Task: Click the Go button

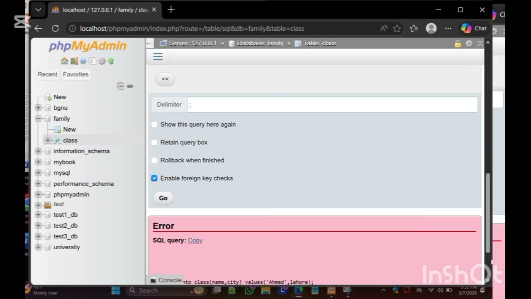Action: (163, 198)
